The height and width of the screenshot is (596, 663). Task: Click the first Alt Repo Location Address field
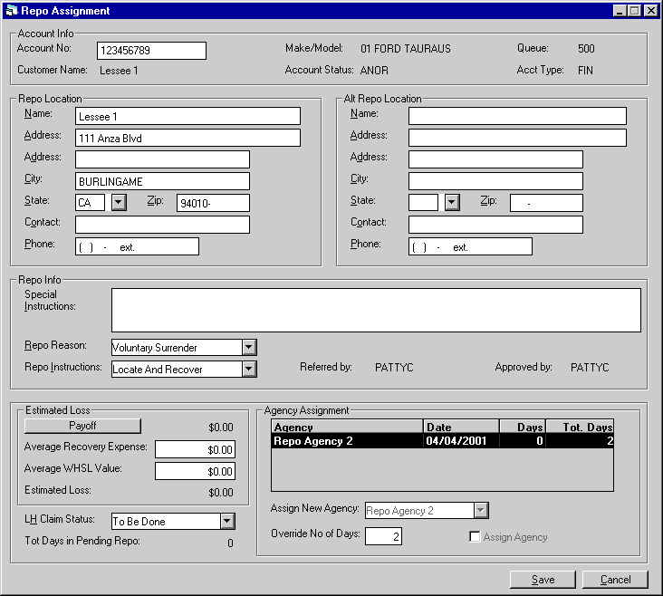pos(517,138)
